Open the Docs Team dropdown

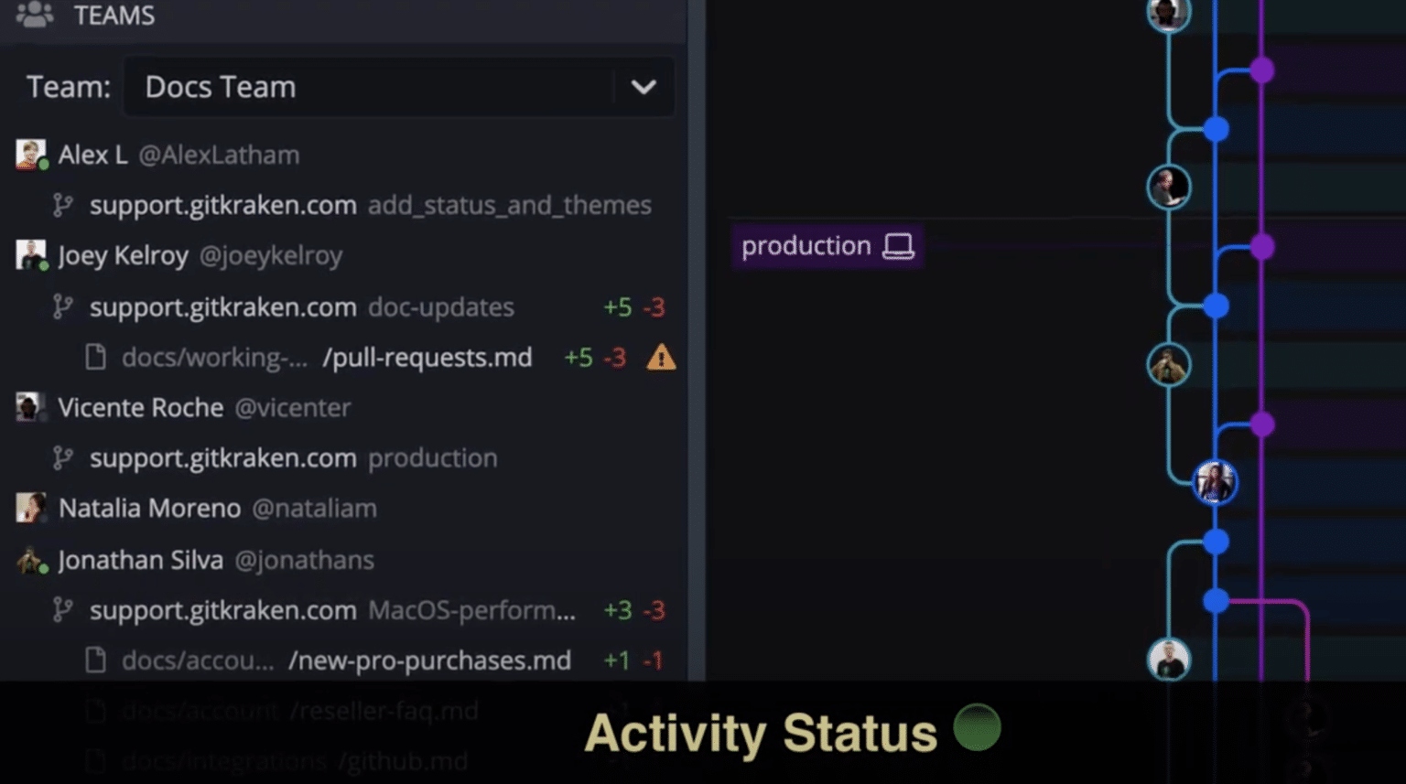click(x=644, y=87)
